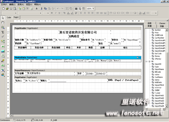The height and width of the screenshot is (122, 169).
Task: Toggle Bold text formatting
Action: [52, 13]
